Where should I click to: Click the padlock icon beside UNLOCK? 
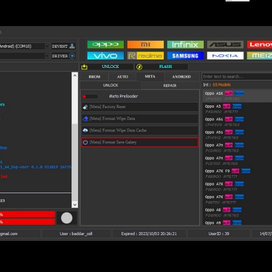(x=84, y=67)
